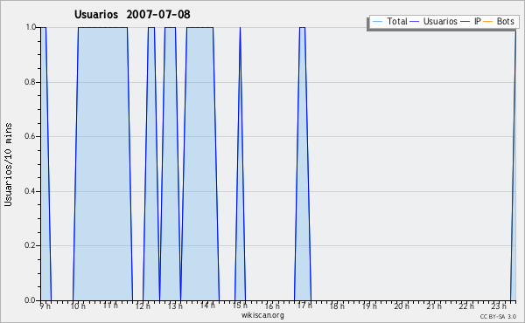525x323 pixels.
Task: Click the '11 h' x-axis tick label
Action: pyautogui.click(x=110, y=306)
